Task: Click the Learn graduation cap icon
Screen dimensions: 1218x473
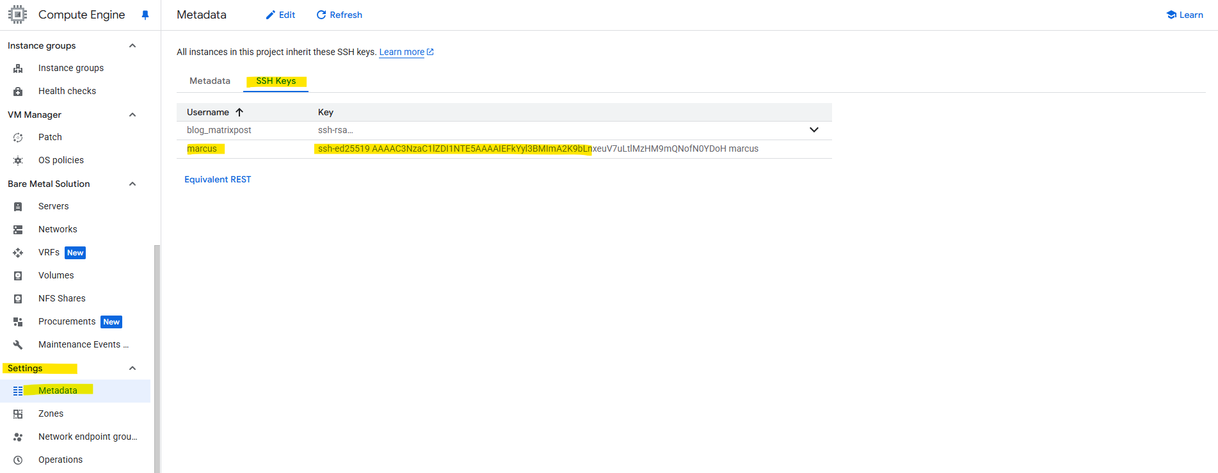Action: pyautogui.click(x=1171, y=15)
